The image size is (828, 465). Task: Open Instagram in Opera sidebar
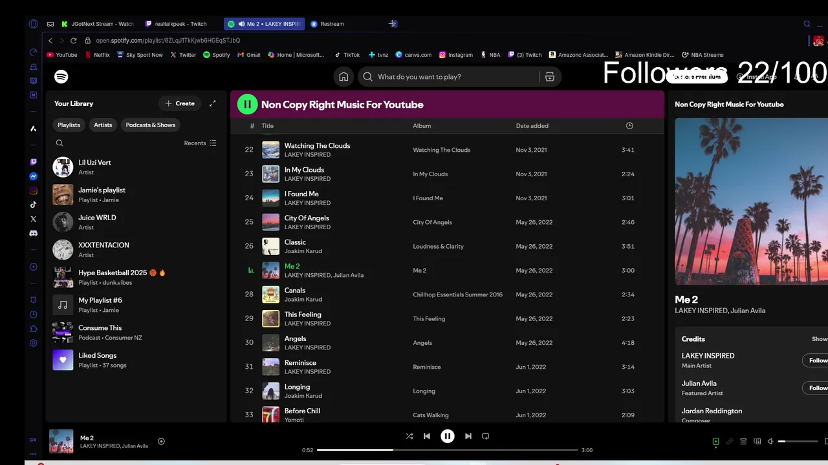34,191
